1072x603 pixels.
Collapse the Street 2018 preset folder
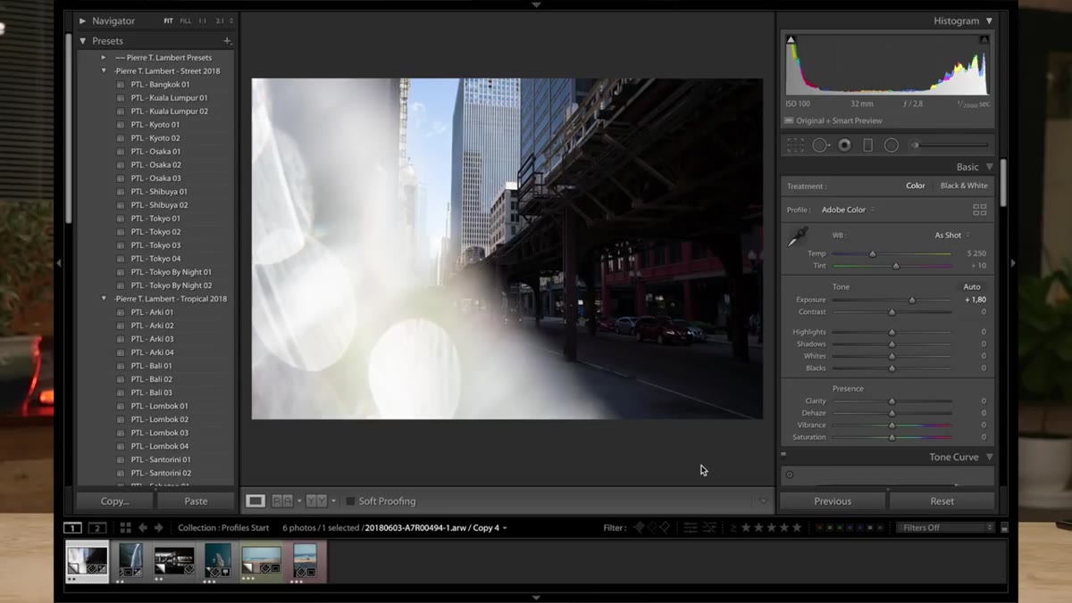coord(104,71)
